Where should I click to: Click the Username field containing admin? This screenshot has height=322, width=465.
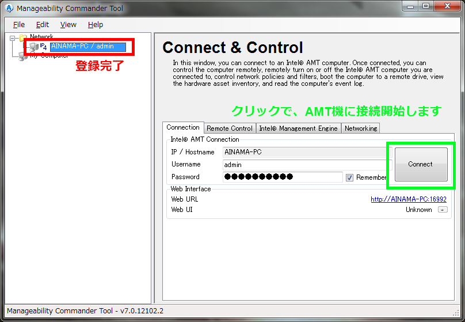click(307, 165)
